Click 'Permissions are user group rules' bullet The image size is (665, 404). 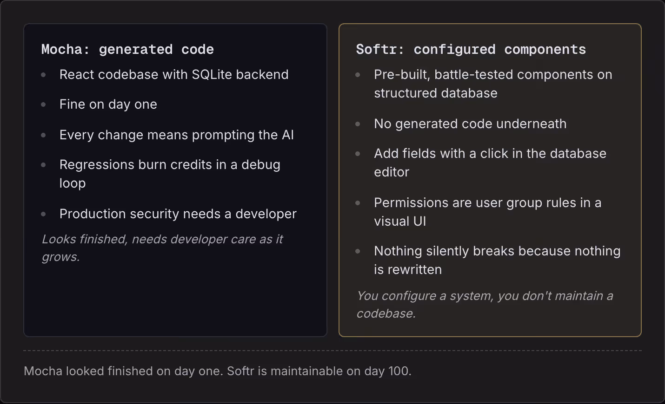(488, 212)
